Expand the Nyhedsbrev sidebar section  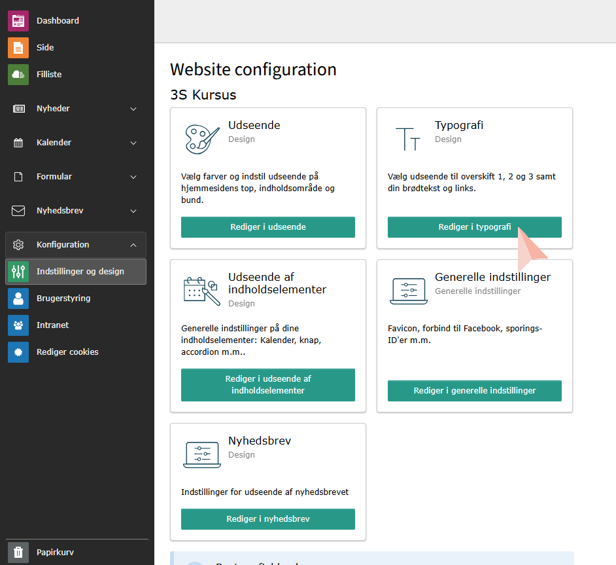coord(75,211)
